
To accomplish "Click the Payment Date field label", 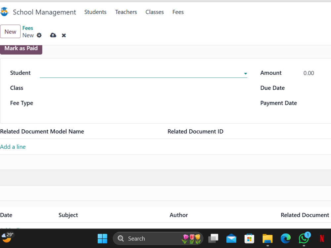I will coord(278,103).
